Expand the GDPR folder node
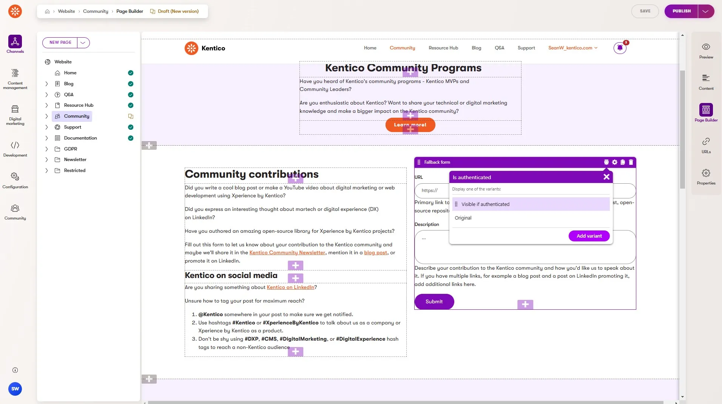The width and height of the screenshot is (722, 404). [46, 149]
